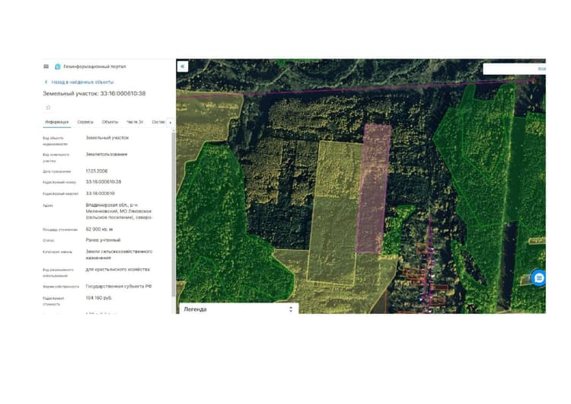Click the information panel vertical scrollbar
The width and height of the screenshot is (571, 404).
click(x=174, y=215)
